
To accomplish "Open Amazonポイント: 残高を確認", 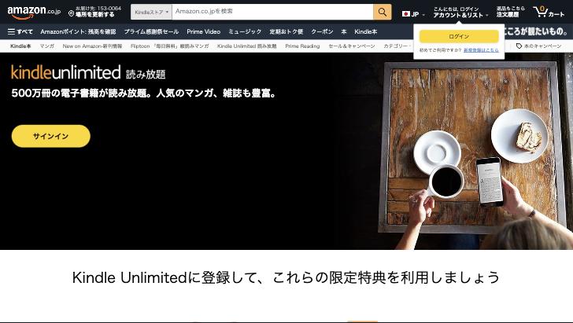I will click(x=78, y=31).
